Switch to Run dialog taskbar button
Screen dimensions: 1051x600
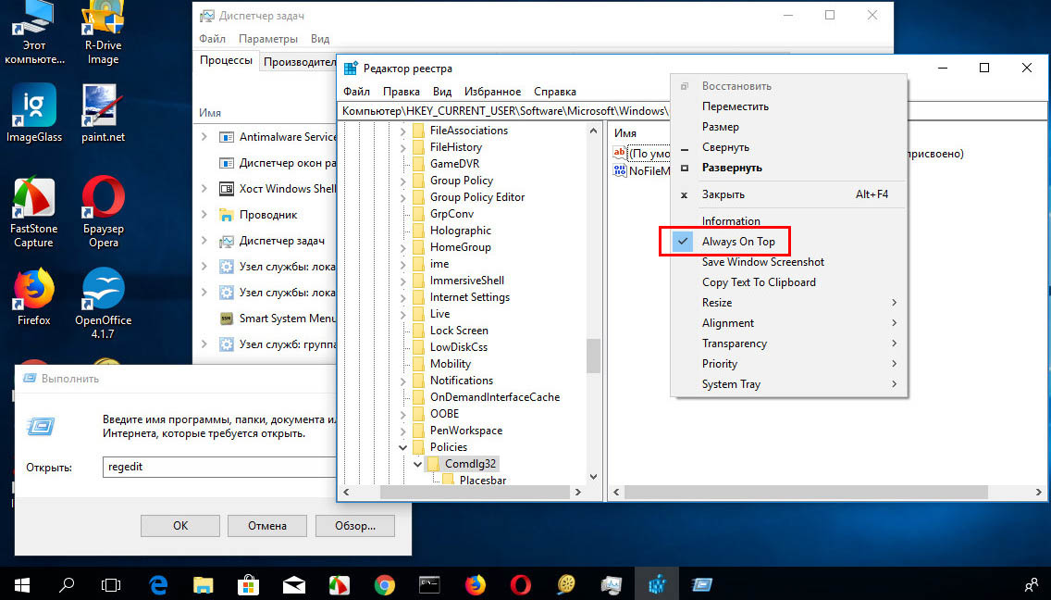click(702, 584)
